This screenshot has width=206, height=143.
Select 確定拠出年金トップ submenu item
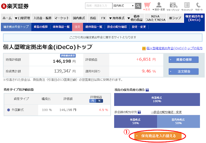point(16,27)
